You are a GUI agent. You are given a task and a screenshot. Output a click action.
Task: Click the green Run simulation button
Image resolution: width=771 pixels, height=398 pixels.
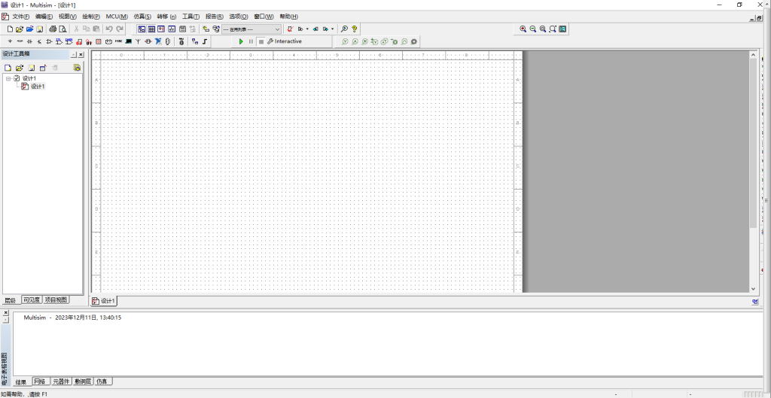pos(241,41)
